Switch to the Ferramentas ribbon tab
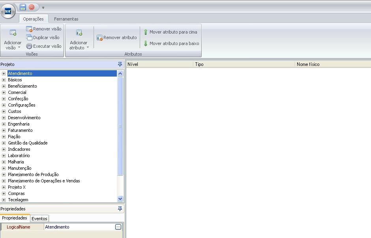 [66, 19]
